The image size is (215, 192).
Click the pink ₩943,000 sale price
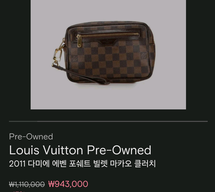tap(68, 184)
